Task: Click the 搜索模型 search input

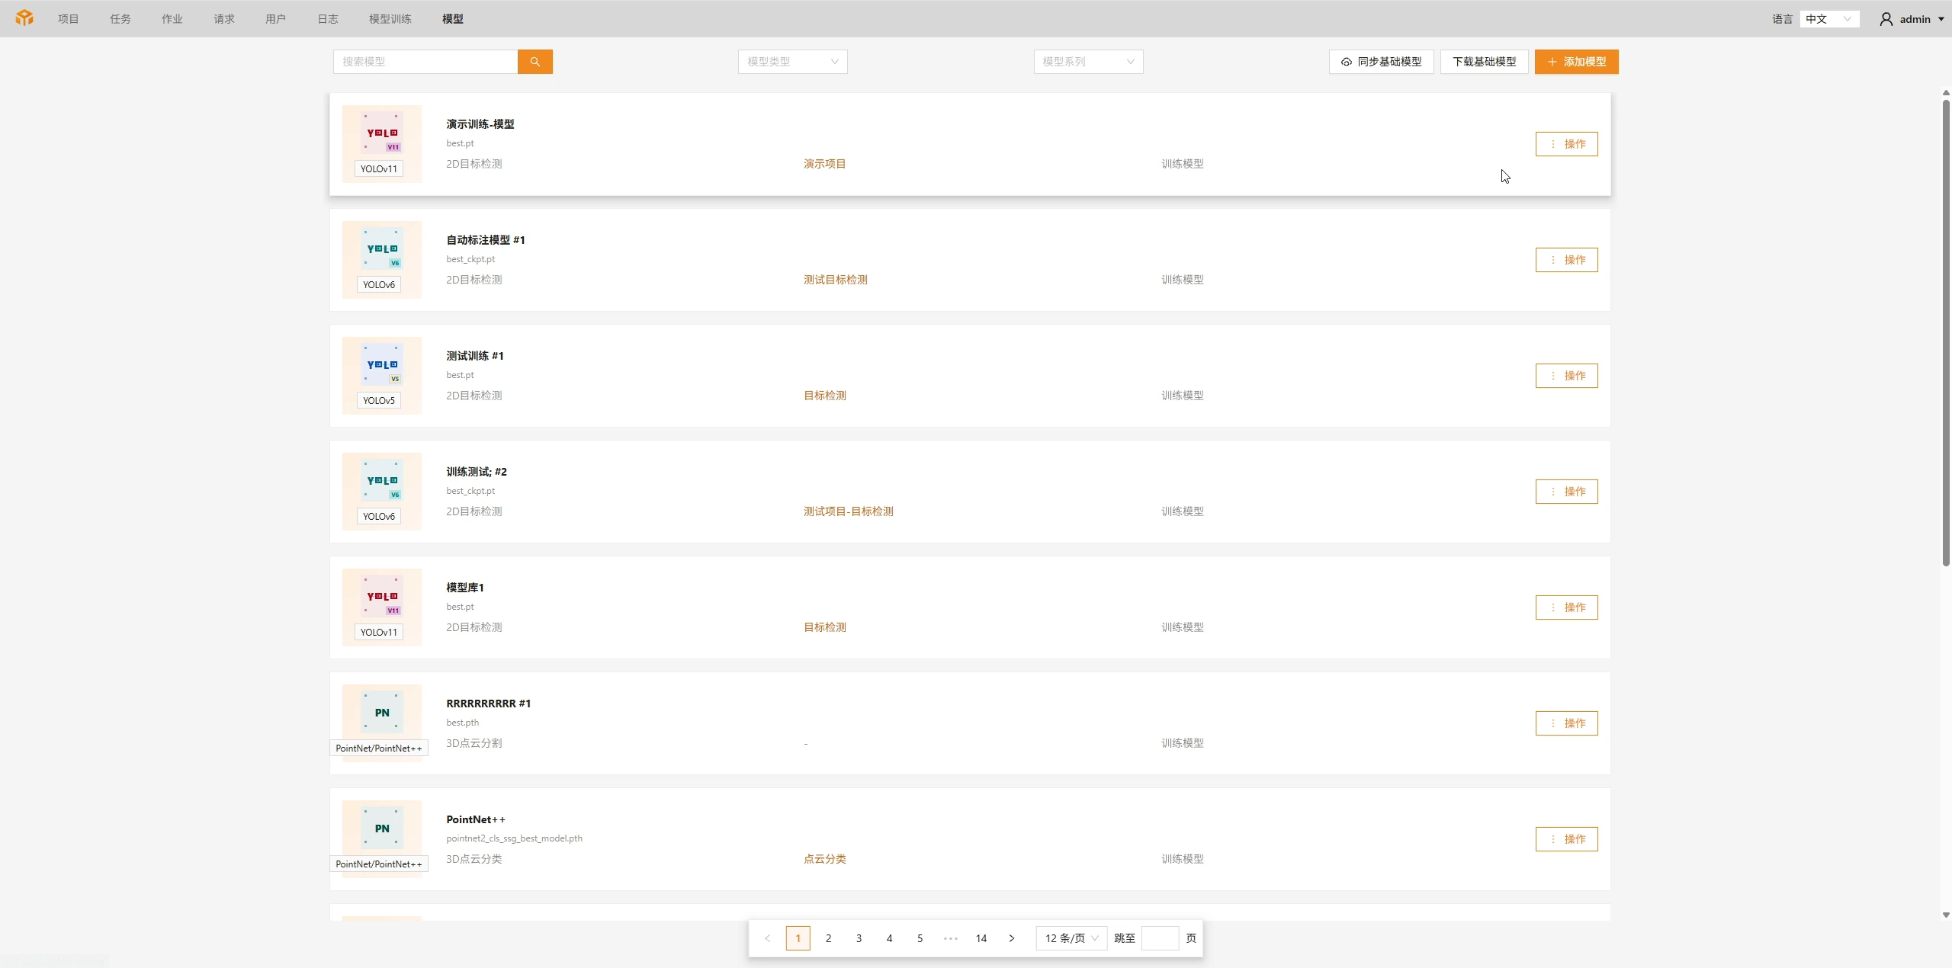Action: pyautogui.click(x=425, y=62)
